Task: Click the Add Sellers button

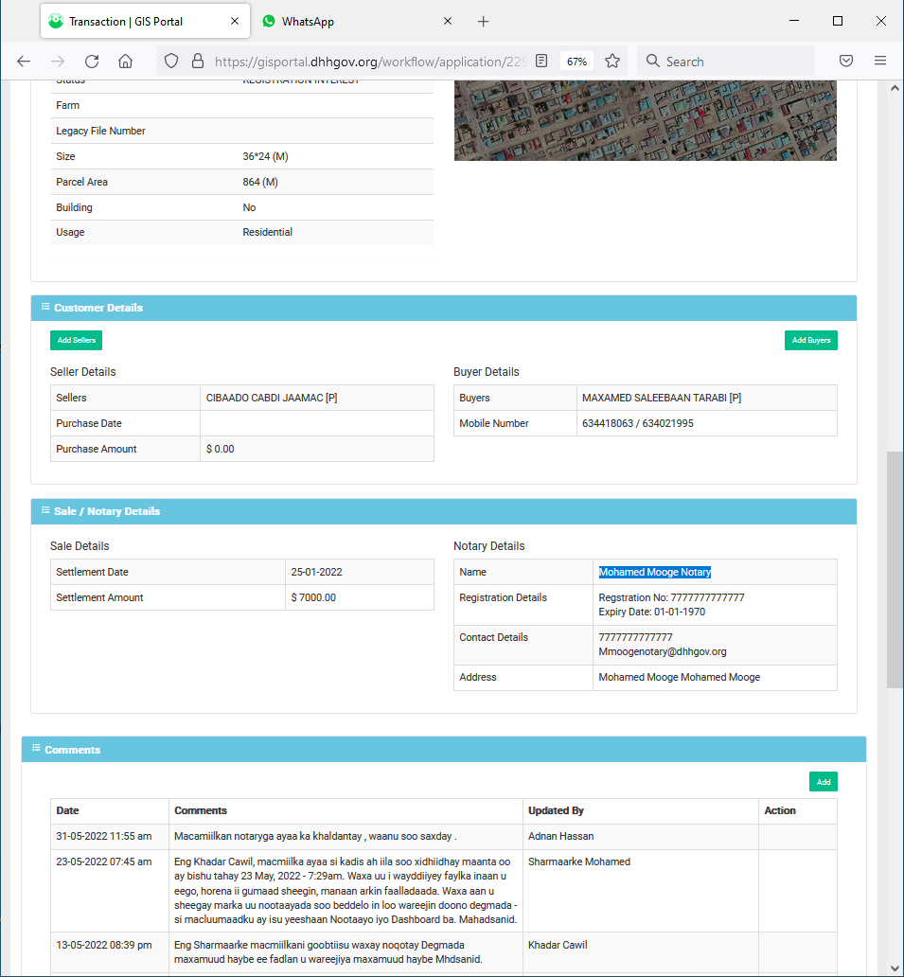Action: coord(76,340)
